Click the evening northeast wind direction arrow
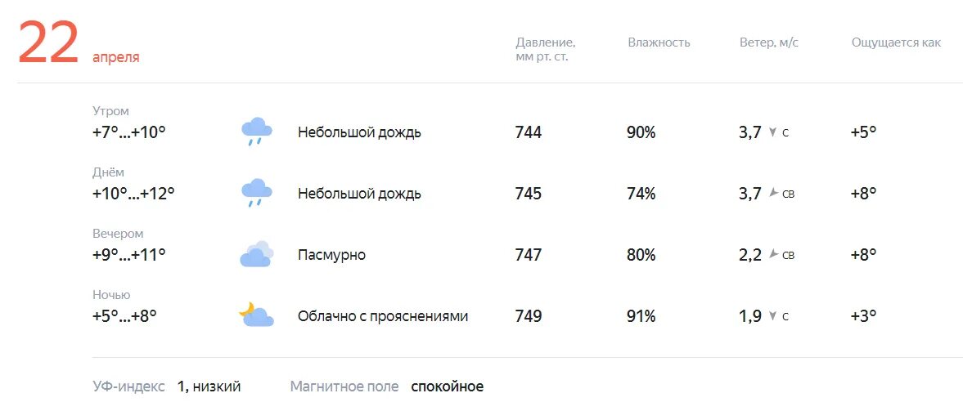The height and width of the screenshot is (411, 963). tap(773, 255)
